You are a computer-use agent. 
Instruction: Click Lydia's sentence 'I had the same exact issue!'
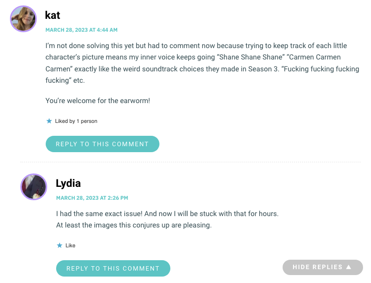tap(99, 214)
